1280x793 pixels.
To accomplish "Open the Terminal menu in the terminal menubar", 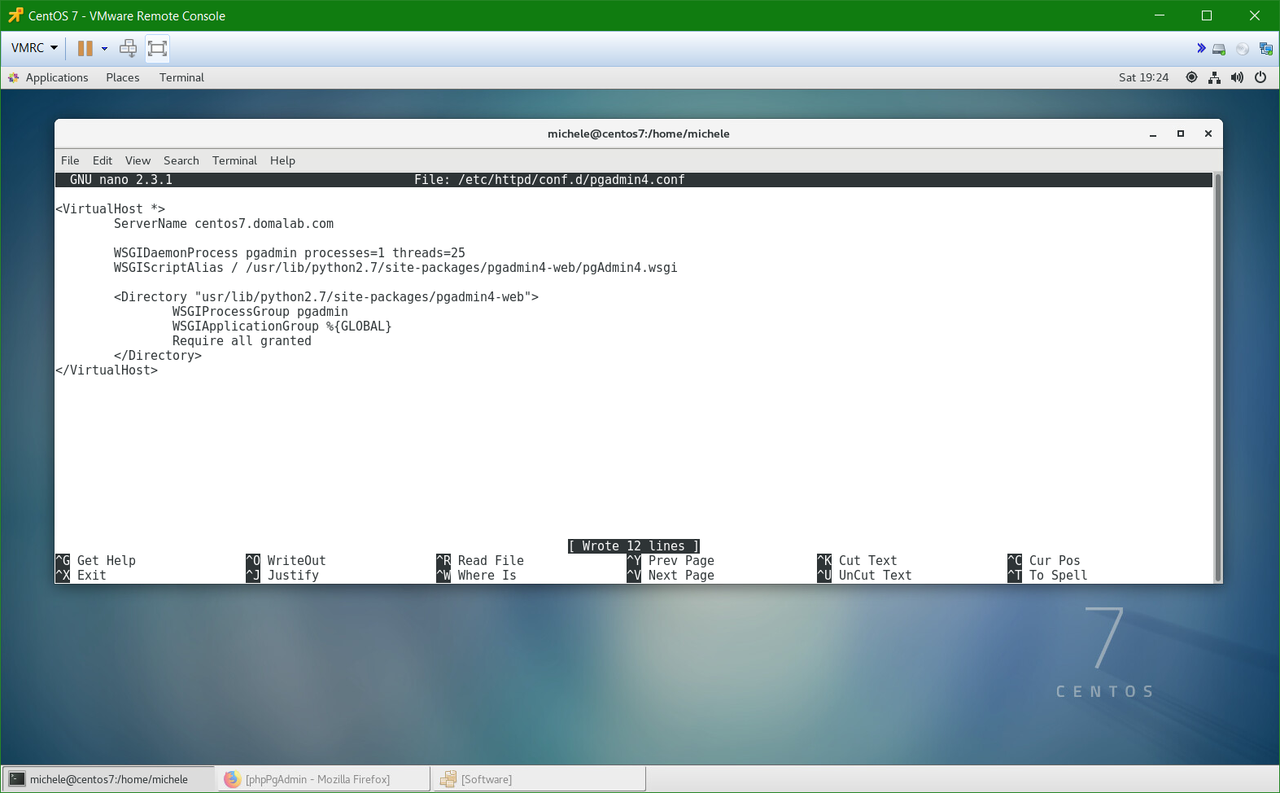I will [234, 160].
